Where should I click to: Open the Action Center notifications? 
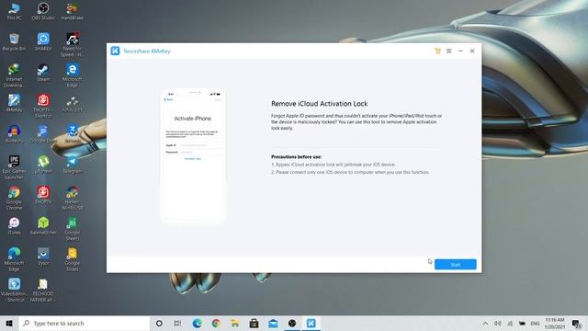click(x=577, y=323)
